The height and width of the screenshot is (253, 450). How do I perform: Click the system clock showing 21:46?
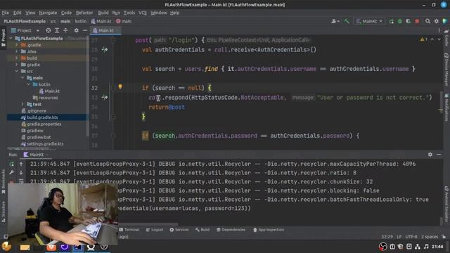437,247
